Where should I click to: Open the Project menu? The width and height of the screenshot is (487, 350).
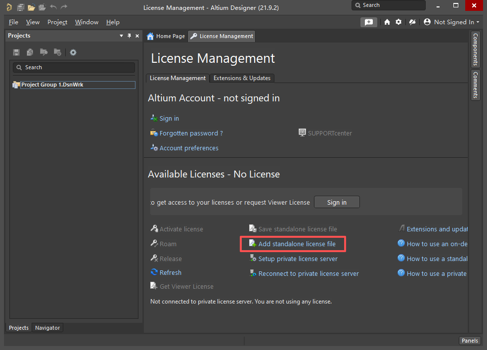click(57, 22)
